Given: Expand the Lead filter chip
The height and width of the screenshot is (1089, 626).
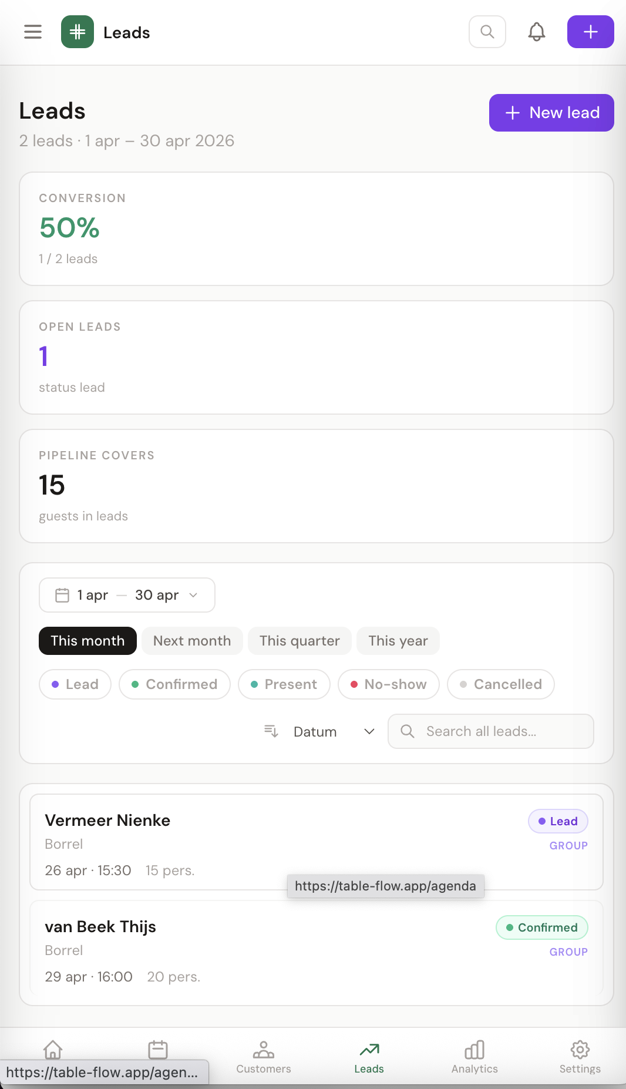Looking at the screenshot, I should (x=75, y=684).
